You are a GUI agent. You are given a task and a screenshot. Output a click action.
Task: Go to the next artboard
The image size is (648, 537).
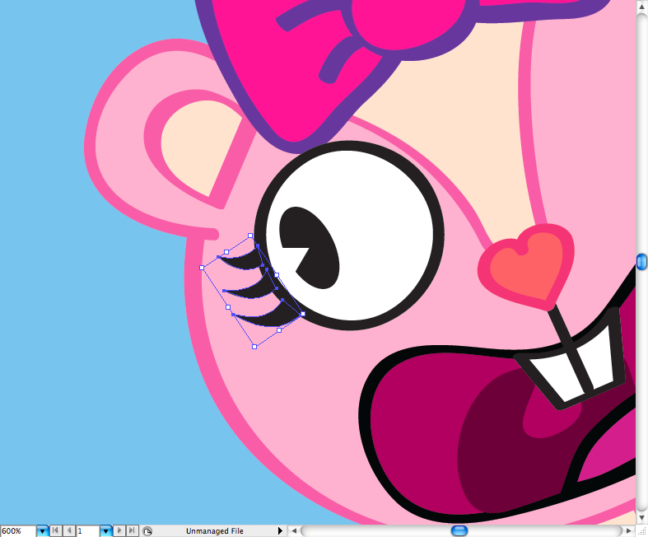click(x=119, y=531)
